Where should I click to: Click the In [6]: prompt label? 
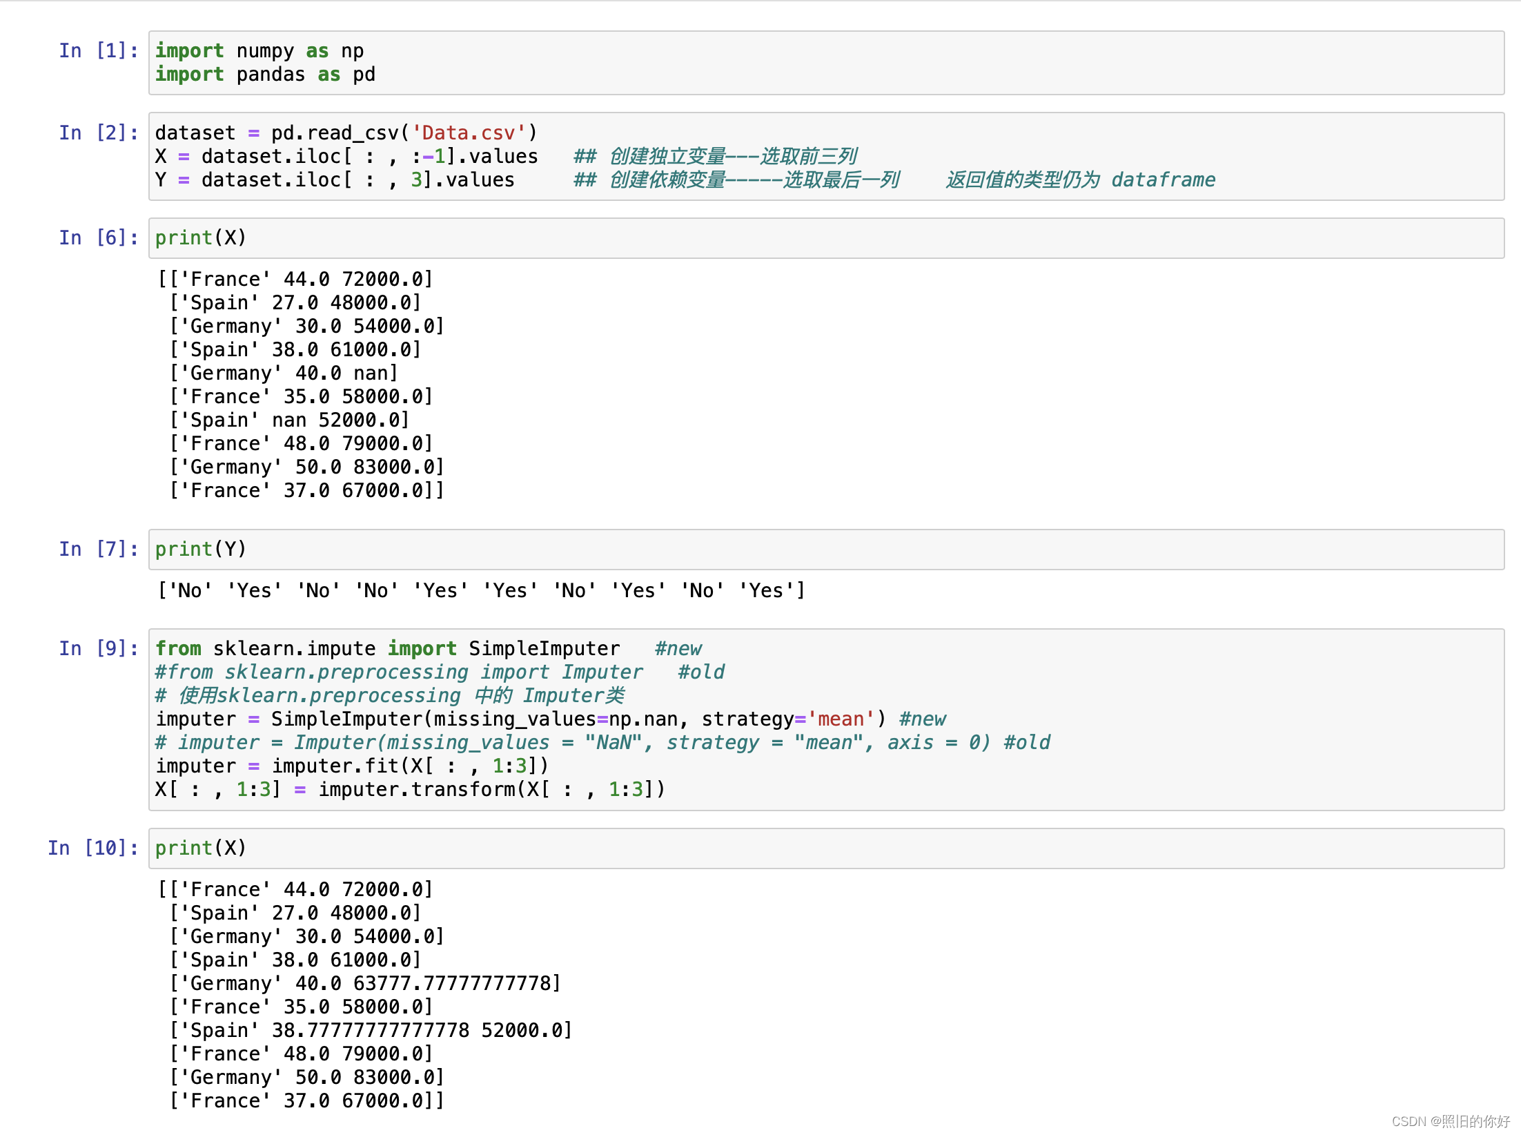98,238
